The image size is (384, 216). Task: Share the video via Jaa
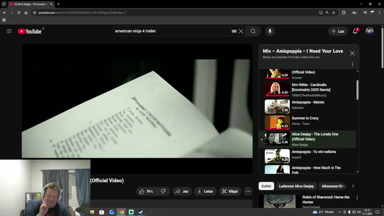tap(182, 191)
